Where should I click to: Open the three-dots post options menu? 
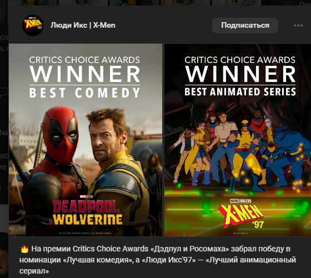tap(298, 25)
